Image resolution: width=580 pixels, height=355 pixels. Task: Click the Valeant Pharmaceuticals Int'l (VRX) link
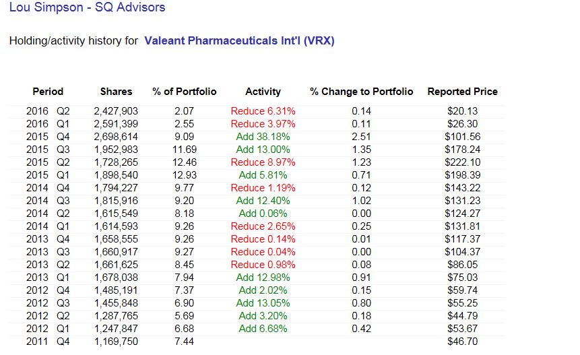(239, 41)
